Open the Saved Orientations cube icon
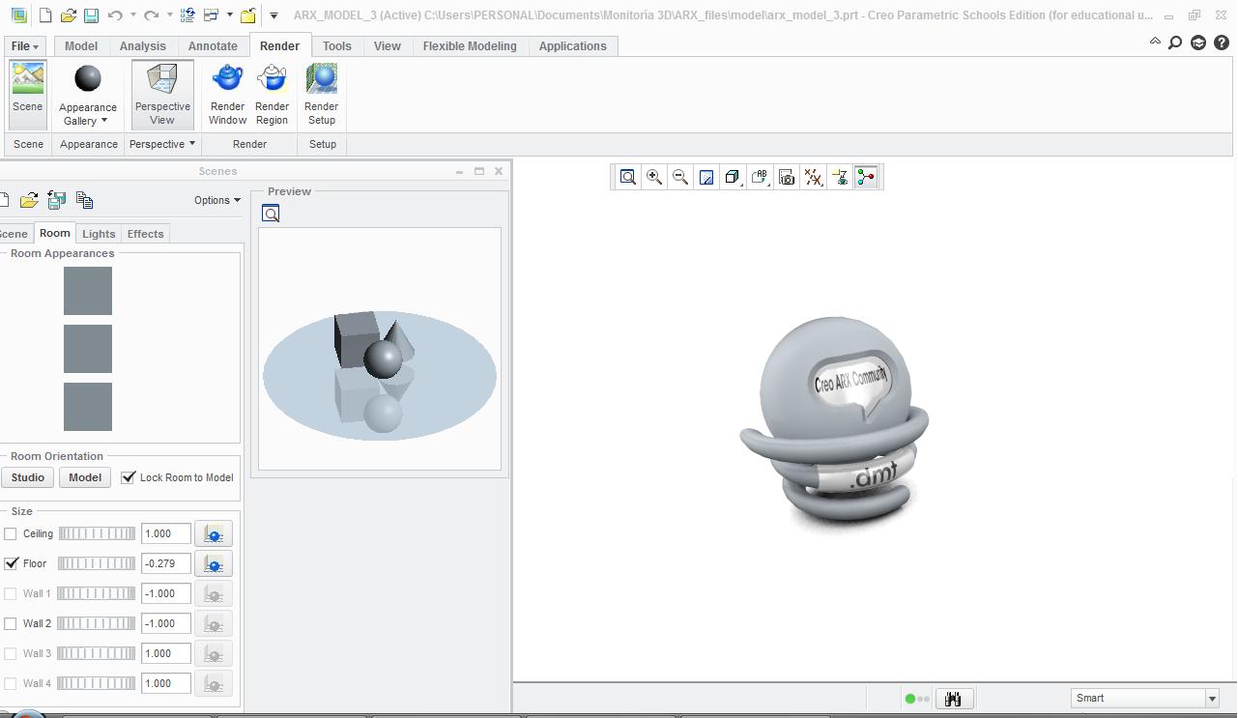This screenshot has height=718, width=1238. pyautogui.click(x=732, y=177)
